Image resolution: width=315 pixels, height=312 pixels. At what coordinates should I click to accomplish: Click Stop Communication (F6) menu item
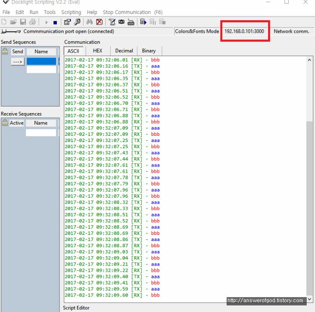(x=133, y=12)
